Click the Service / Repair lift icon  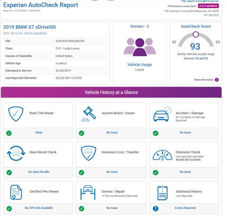click(x=88, y=193)
